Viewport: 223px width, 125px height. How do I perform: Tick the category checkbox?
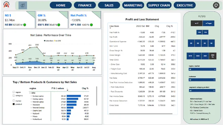14,95
